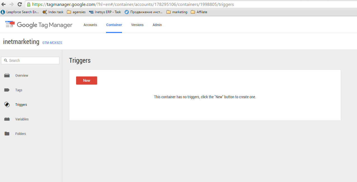Open the marketing bookmarks folder
The image size is (357, 182).
click(177, 12)
